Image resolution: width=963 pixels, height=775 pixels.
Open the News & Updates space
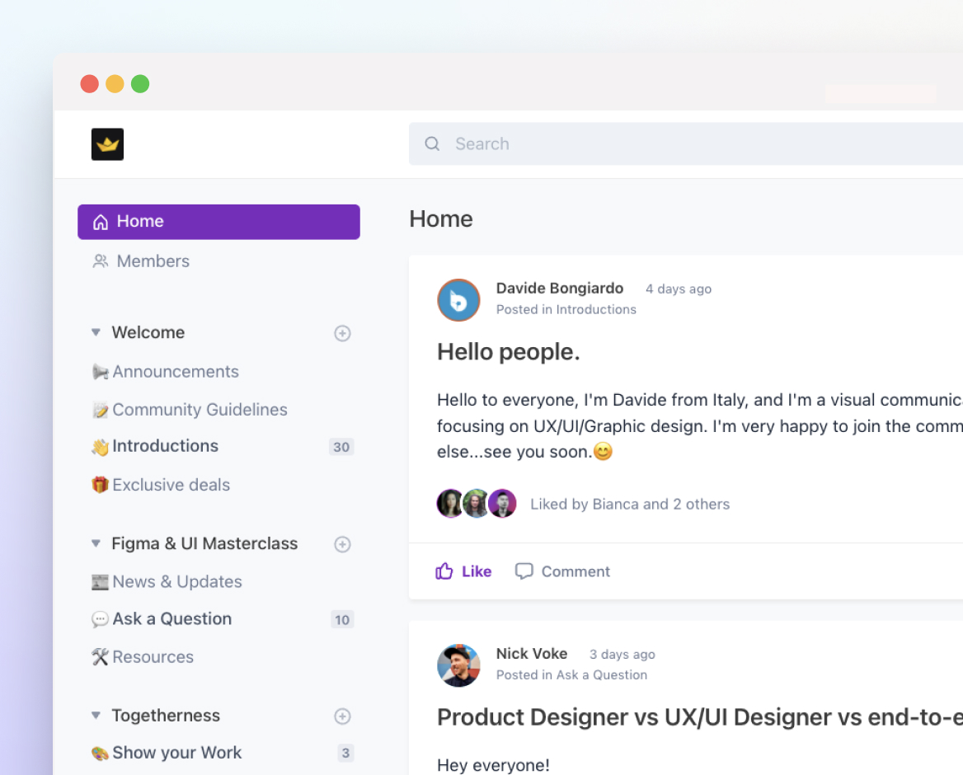(177, 581)
